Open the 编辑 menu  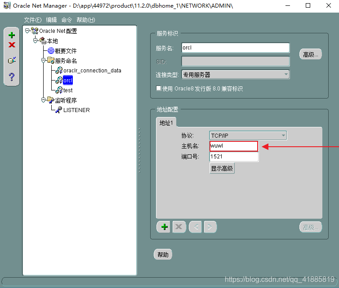point(51,20)
